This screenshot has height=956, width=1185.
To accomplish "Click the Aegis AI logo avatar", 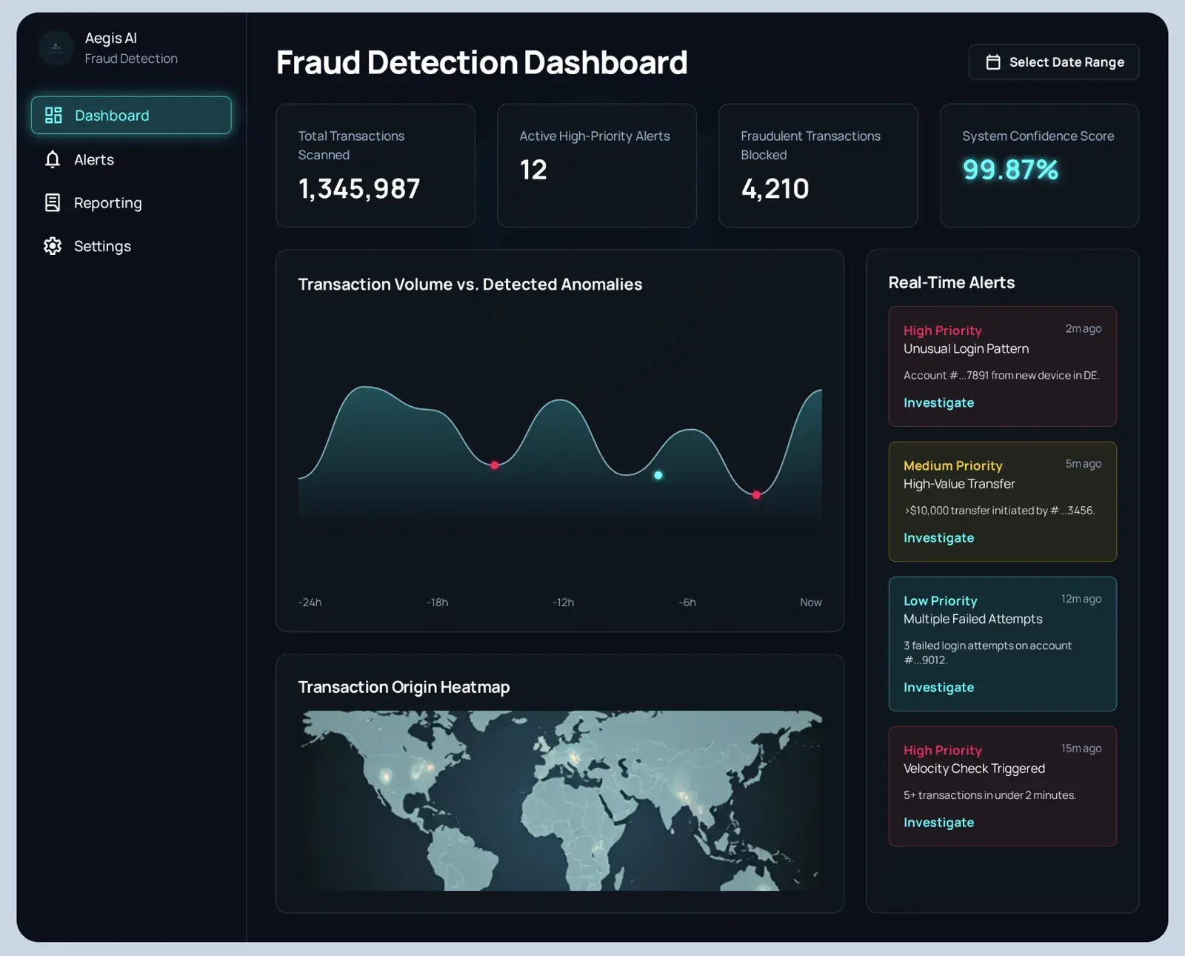I will pos(56,48).
